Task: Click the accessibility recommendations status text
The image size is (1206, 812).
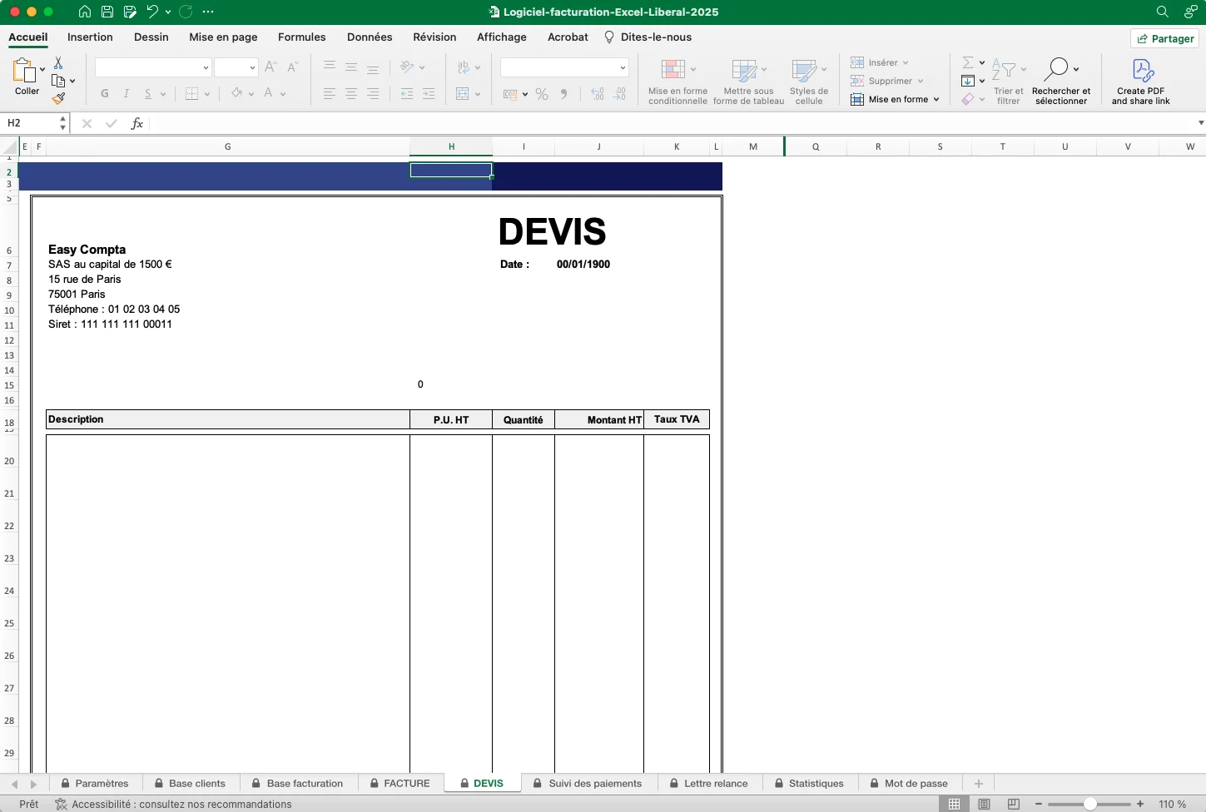Action: tap(181, 805)
